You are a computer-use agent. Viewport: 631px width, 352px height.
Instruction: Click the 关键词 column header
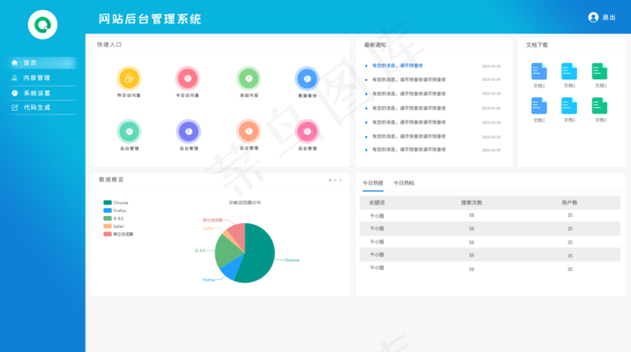tap(377, 203)
